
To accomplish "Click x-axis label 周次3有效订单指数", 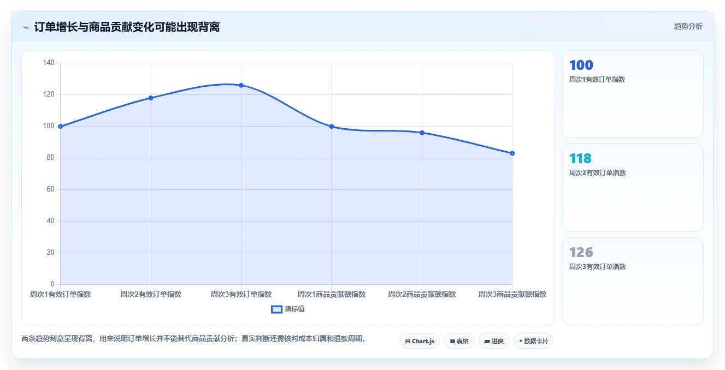I will [241, 294].
